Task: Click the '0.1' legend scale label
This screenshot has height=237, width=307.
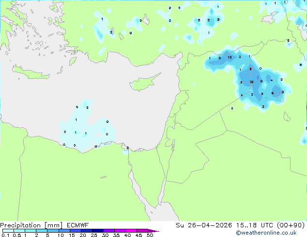Action: (5, 235)
